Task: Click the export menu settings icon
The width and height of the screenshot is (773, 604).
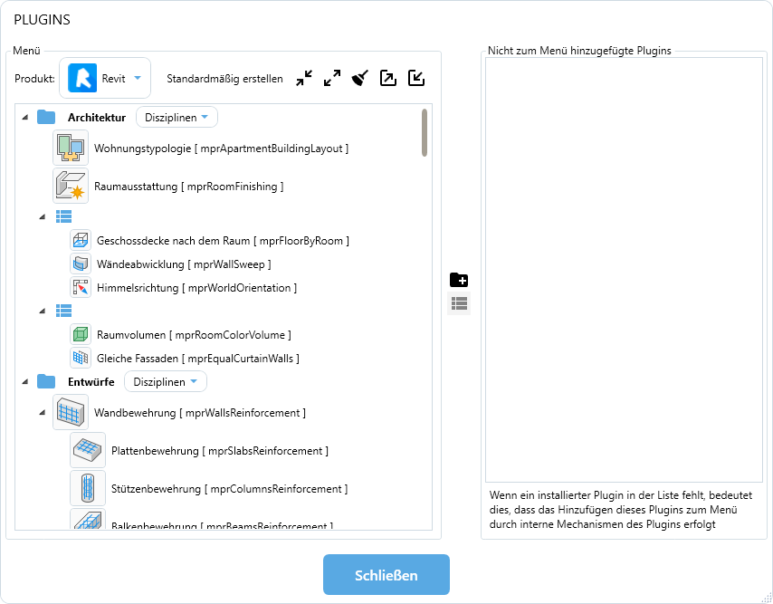Action: 388,79
